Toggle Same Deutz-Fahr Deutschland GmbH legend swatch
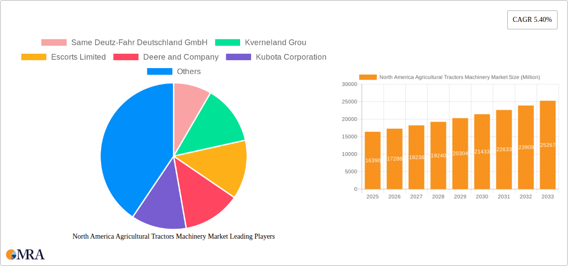This screenshot has height=266, width=568. 54,43
